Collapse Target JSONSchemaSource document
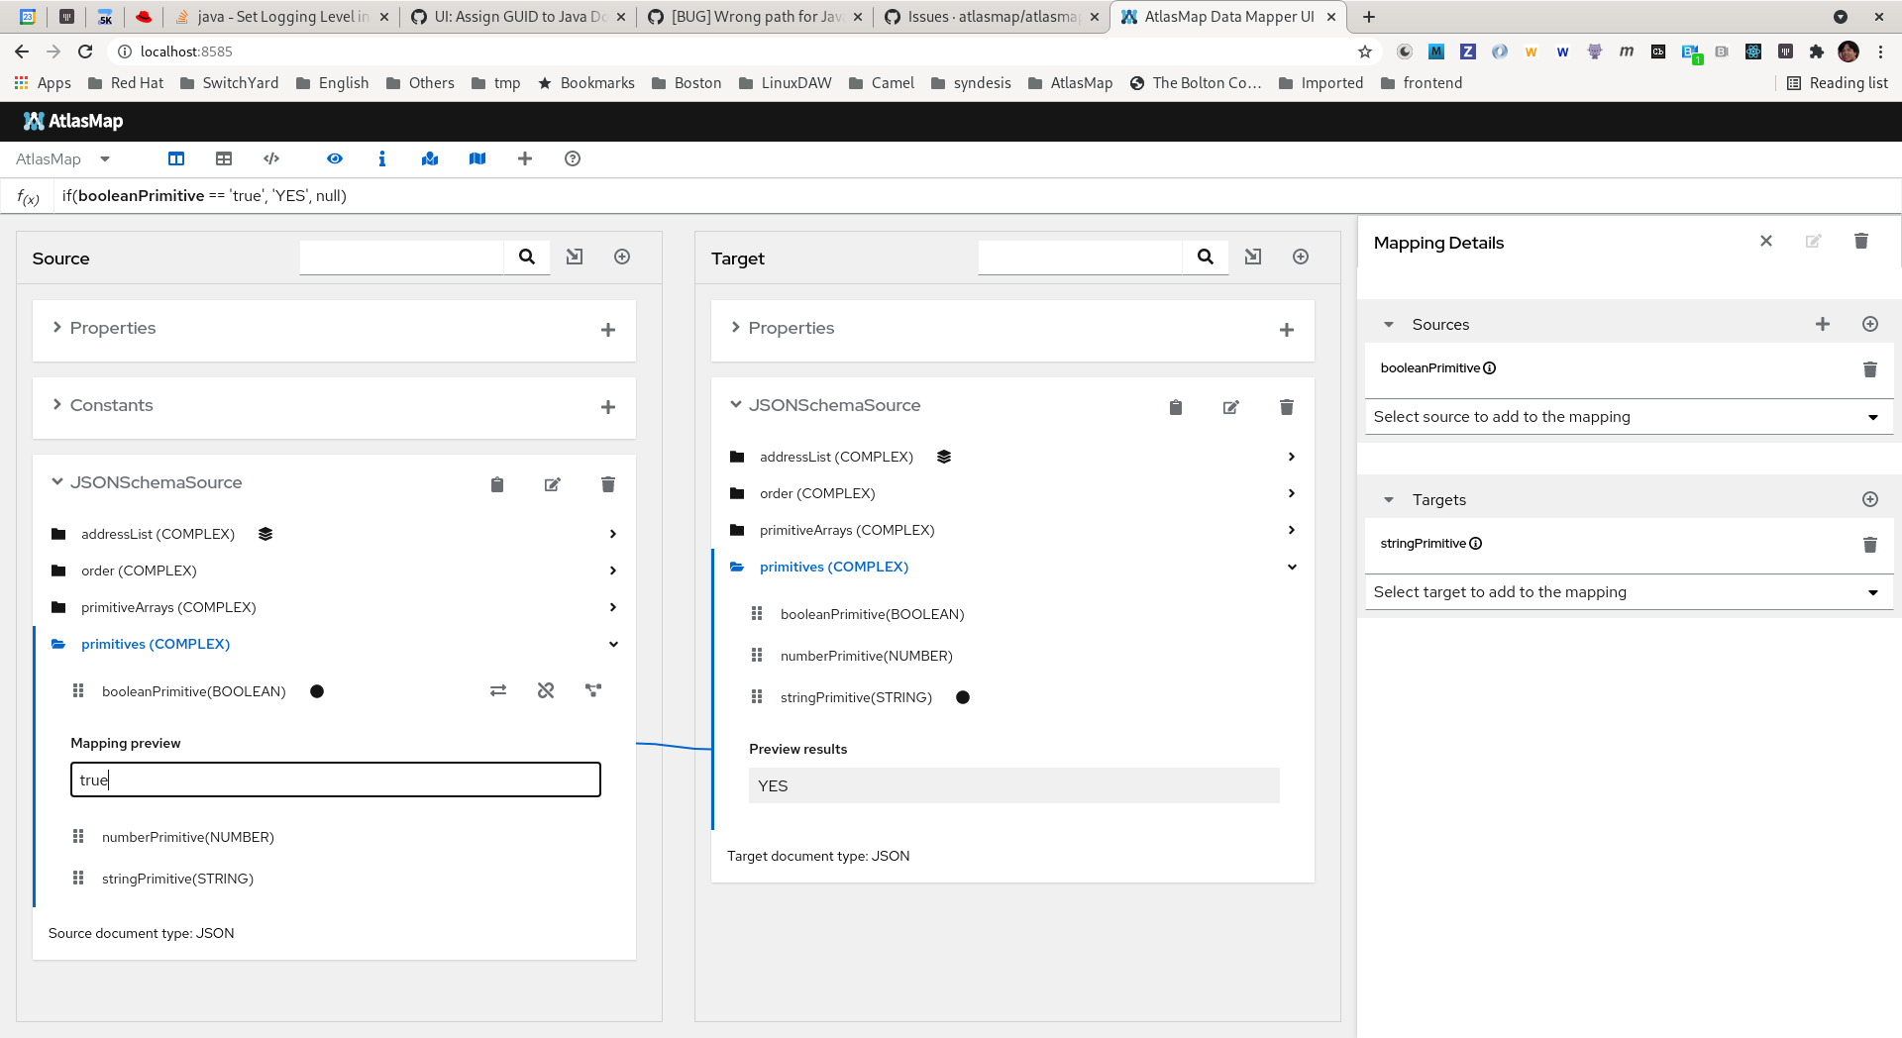This screenshot has width=1902, height=1038. [736, 404]
